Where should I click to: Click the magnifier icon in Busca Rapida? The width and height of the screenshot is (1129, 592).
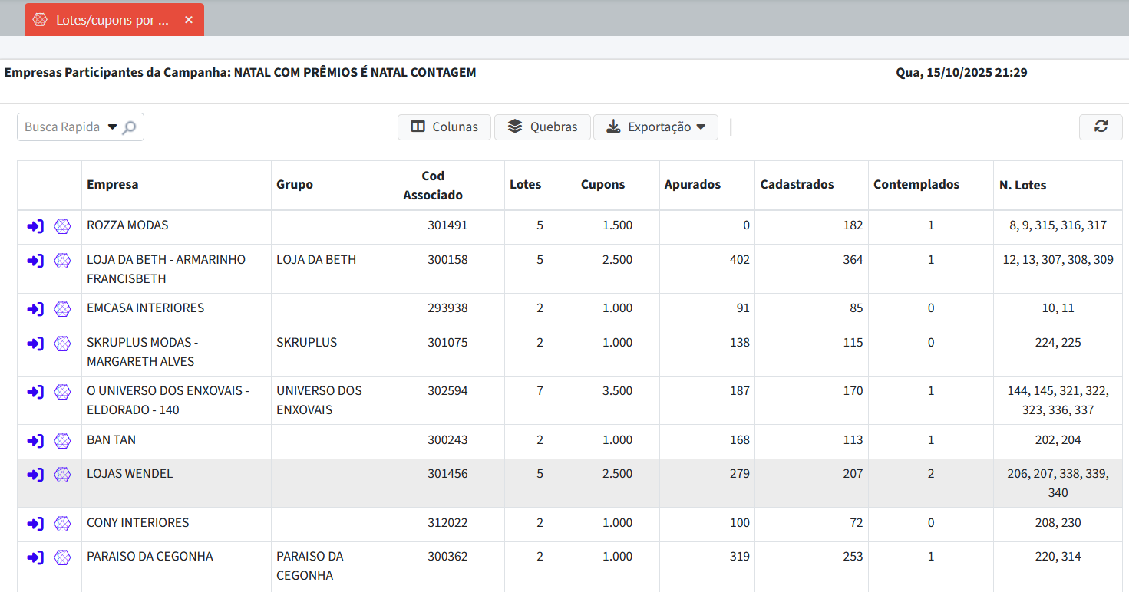click(130, 127)
